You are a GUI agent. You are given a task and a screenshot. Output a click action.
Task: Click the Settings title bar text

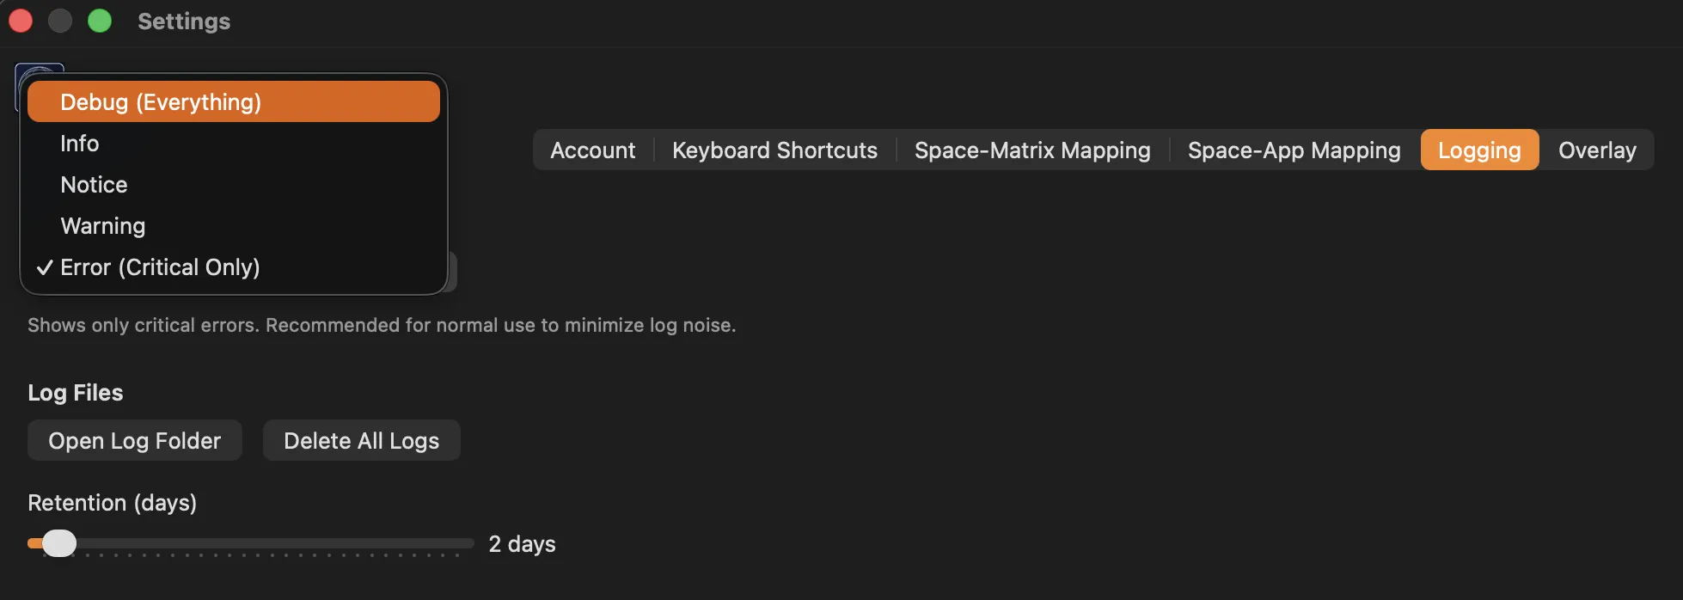[183, 21]
